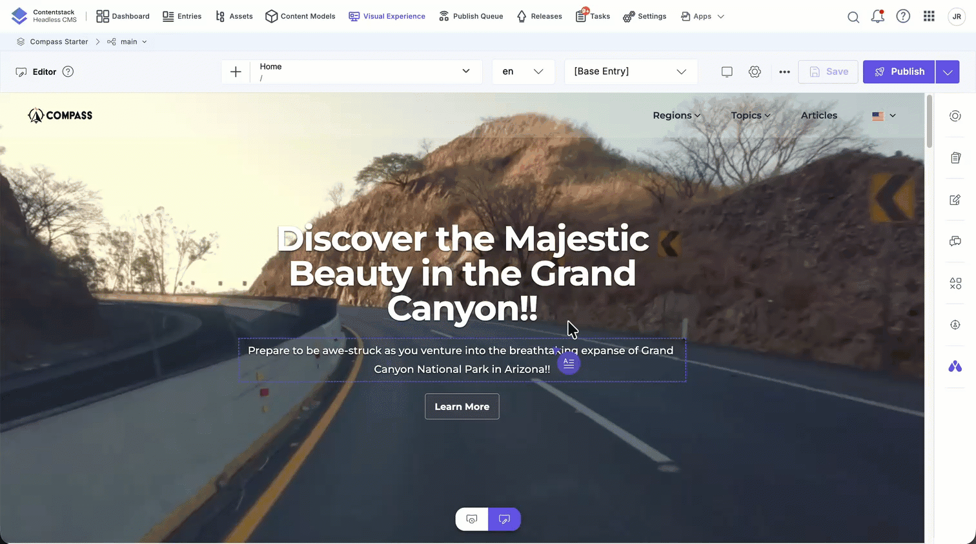Expand the main branch selector
The height and width of the screenshot is (544, 976).
127,42
